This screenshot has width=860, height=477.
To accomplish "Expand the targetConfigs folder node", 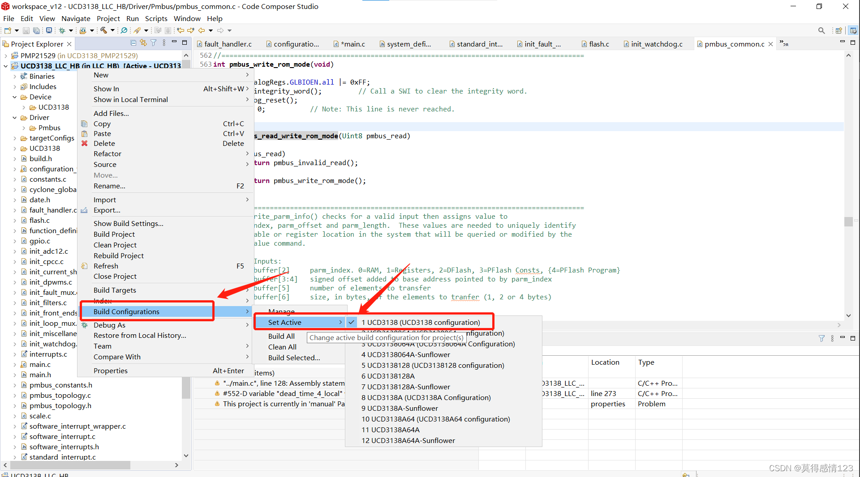I will click(x=14, y=138).
